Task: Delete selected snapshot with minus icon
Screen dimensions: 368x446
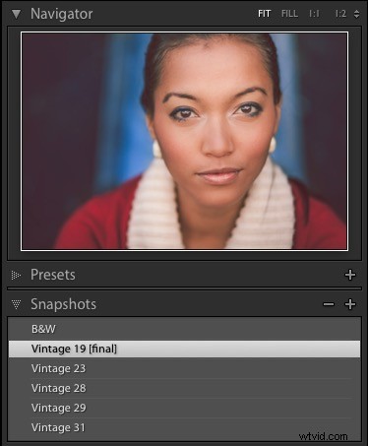Action: point(329,304)
